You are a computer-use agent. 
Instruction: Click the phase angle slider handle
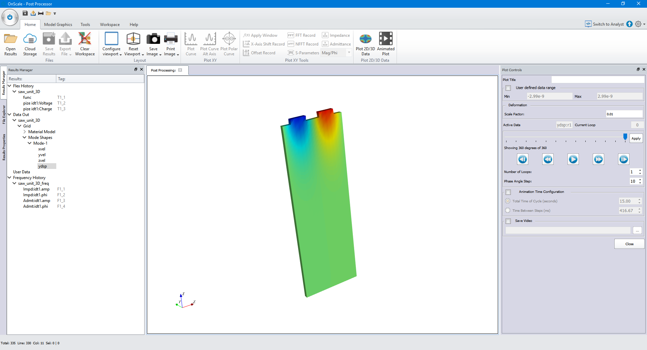625,137
